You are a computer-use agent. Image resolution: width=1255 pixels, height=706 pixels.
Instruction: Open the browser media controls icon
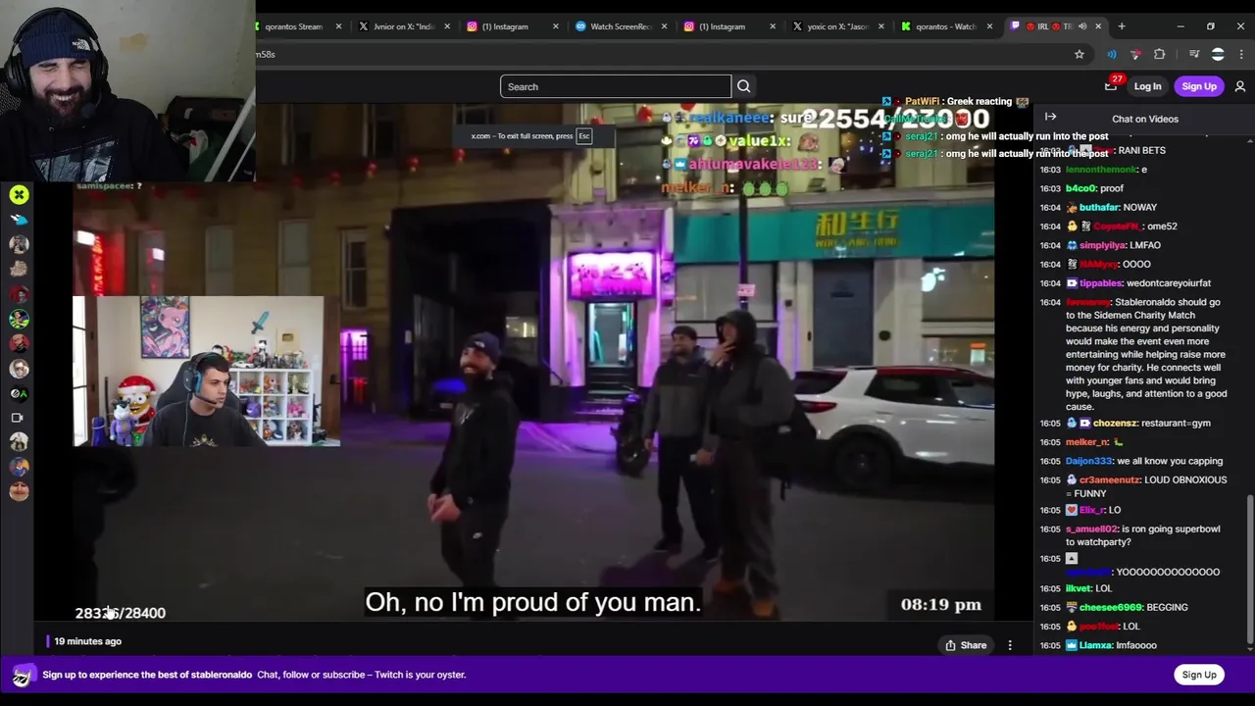(1193, 54)
